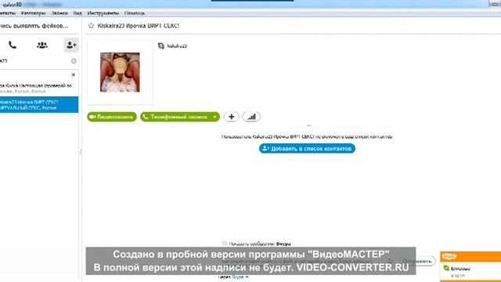501x282 pixels.
Task: Toggle the favorite star next to Kiskaira23
Action: tap(91, 26)
